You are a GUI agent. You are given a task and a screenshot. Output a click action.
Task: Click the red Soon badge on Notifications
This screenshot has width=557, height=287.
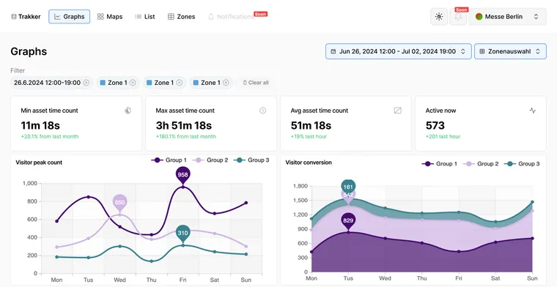click(x=260, y=14)
